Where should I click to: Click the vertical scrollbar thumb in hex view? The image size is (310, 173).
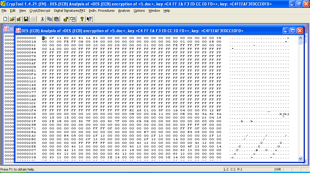pos(301,42)
